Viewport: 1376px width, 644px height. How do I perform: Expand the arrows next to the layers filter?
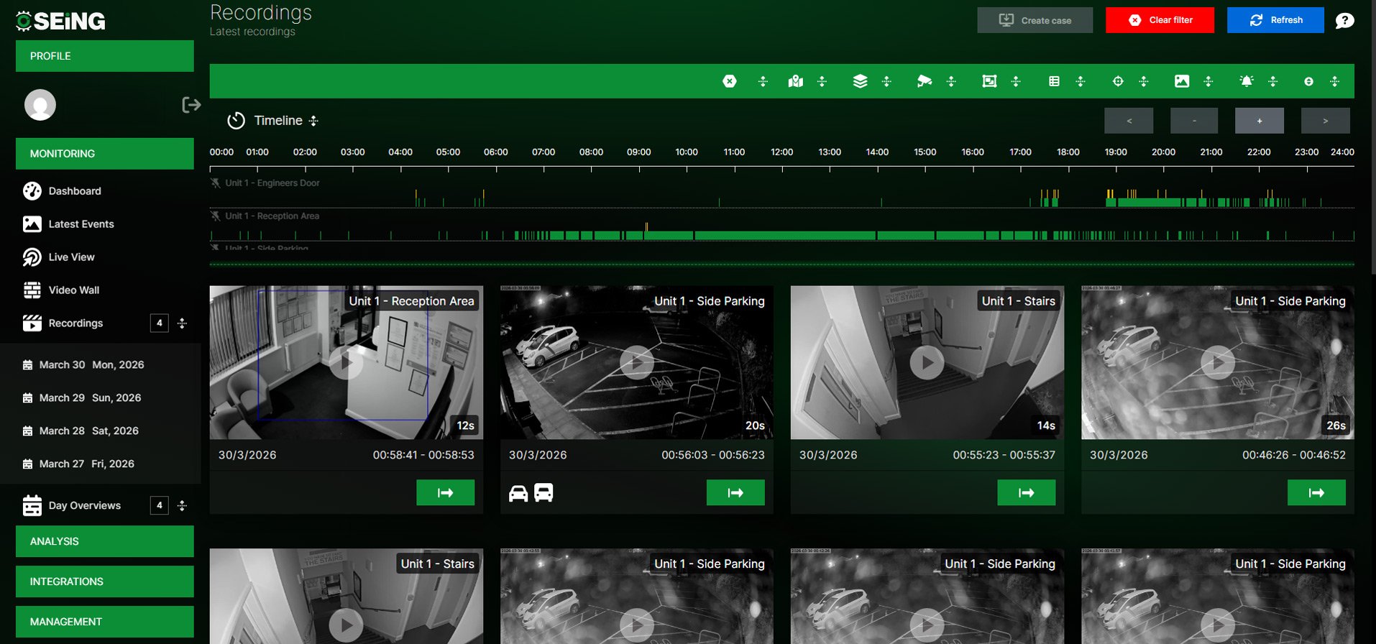tap(886, 82)
